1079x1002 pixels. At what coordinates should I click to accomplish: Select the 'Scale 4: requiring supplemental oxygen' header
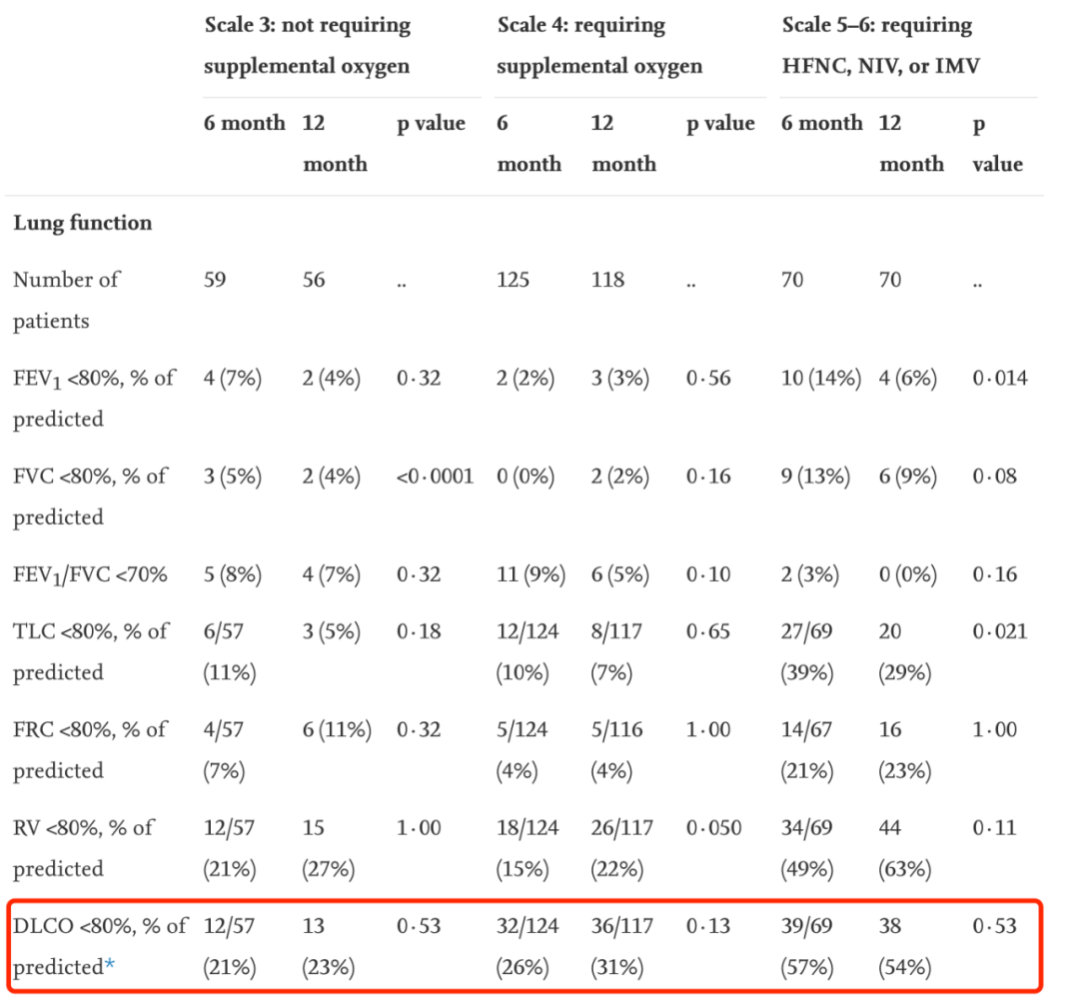(599, 46)
